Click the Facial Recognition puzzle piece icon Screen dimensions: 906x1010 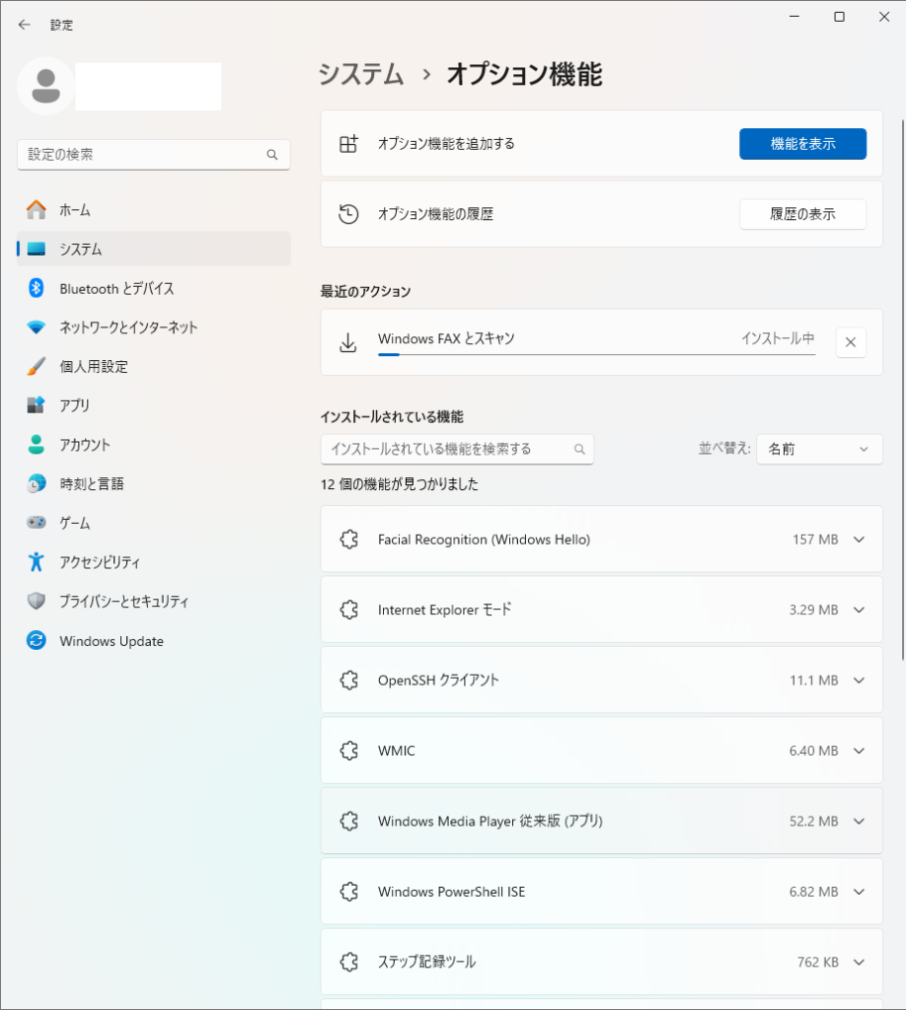pyautogui.click(x=348, y=540)
